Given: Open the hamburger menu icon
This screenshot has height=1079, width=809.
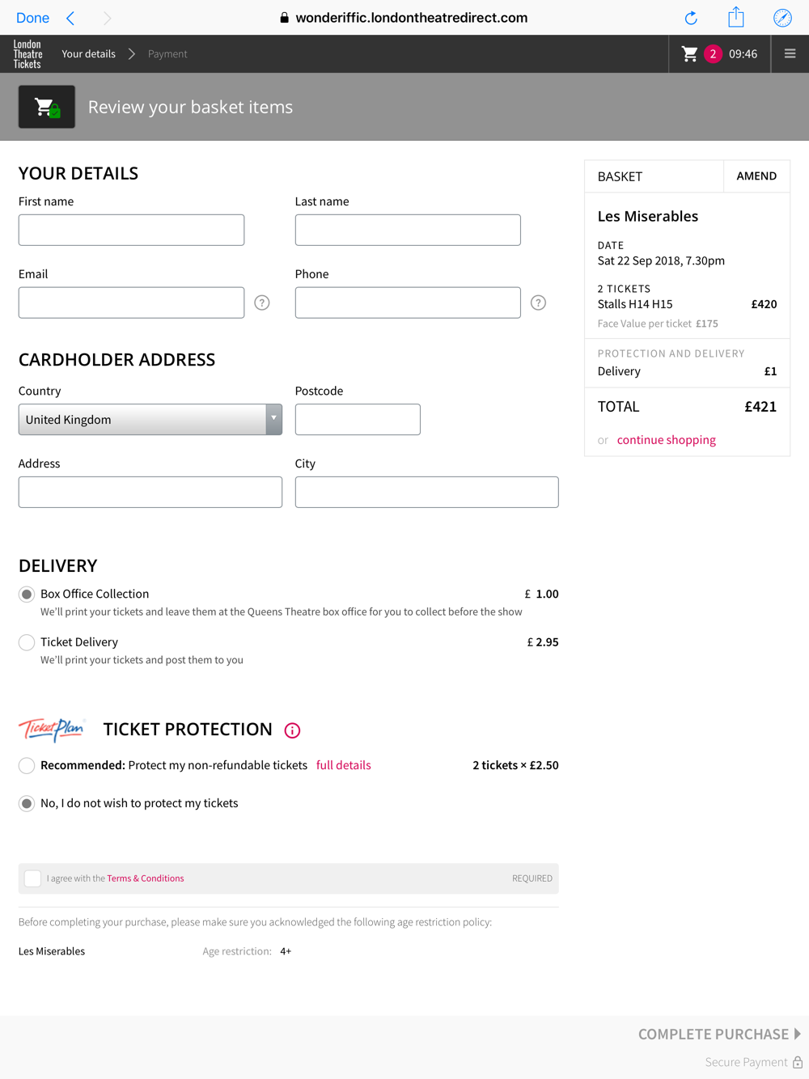Looking at the screenshot, I should (x=790, y=54).
